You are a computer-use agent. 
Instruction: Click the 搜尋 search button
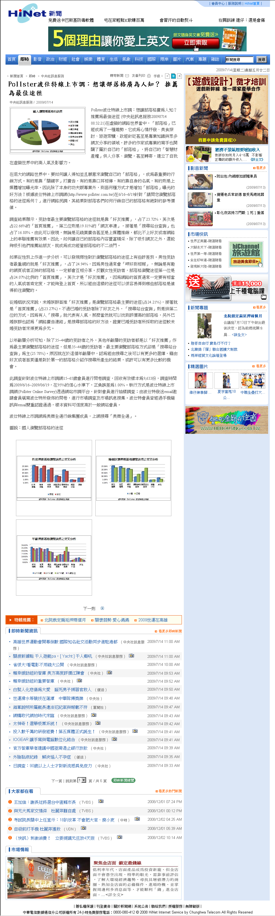(261, 60)
